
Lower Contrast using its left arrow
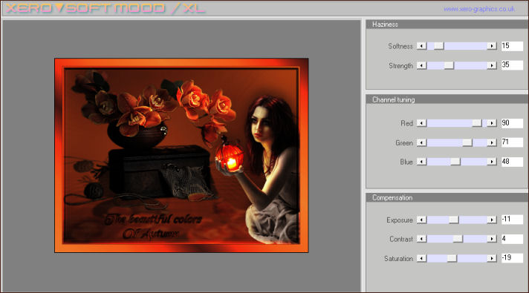coord(422,239)
